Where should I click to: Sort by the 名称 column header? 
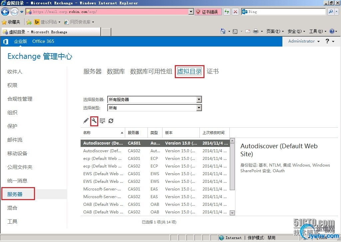click(x=103, y=133)
